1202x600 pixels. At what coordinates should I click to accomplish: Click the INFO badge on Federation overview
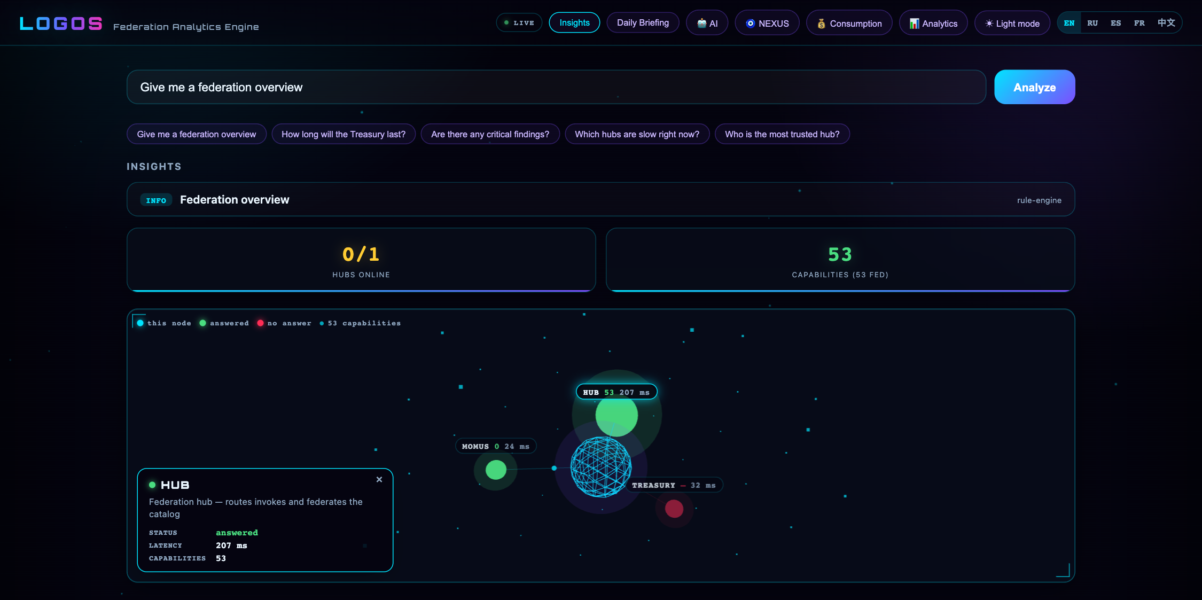(x=156, y=200)
